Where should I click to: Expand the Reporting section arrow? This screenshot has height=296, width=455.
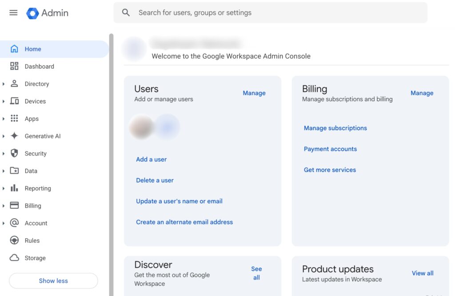(x=4, y=188)
